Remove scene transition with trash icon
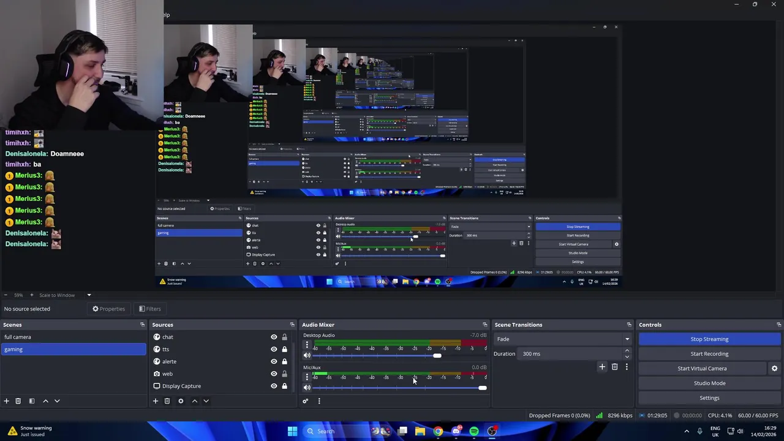Image resolution: width=784 pixels, height=441 pixels. (614, 366)
